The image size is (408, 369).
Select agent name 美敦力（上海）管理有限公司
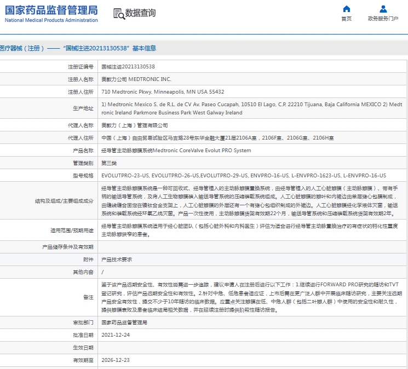(135, 125)
